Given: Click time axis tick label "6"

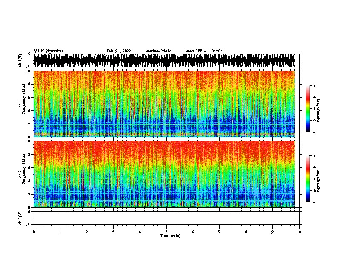Looking at the screenshot, I should (193, 232).
